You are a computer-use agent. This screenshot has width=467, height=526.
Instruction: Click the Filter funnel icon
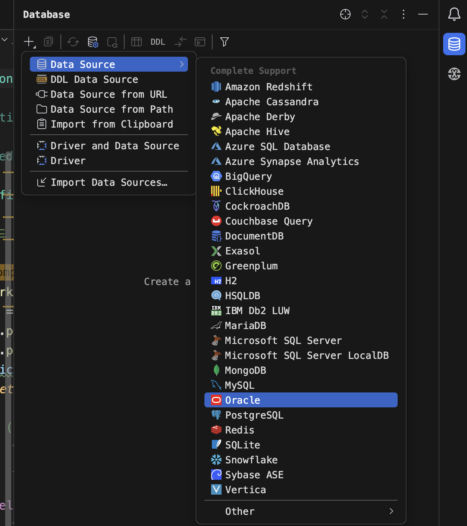[x=225, y=42]
